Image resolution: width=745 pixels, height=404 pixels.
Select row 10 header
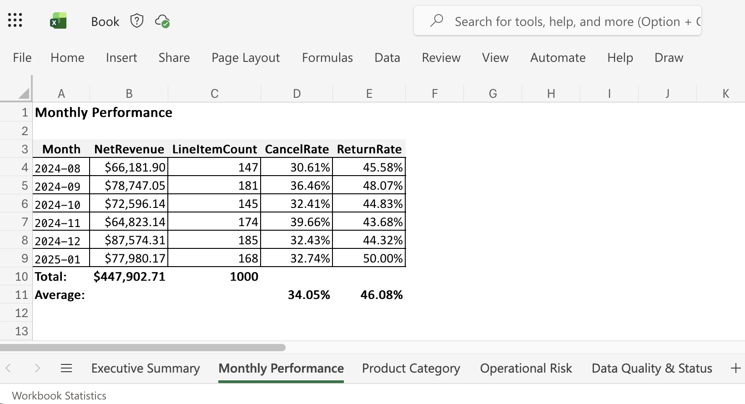(x=16, y=276)
